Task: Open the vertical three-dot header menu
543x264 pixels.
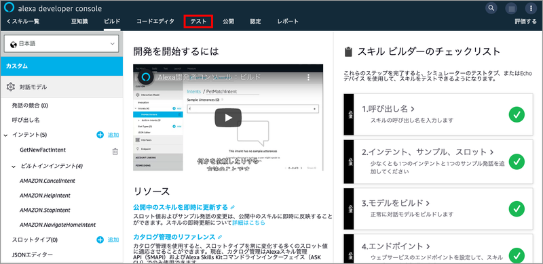Action: [x=531, y=8]
